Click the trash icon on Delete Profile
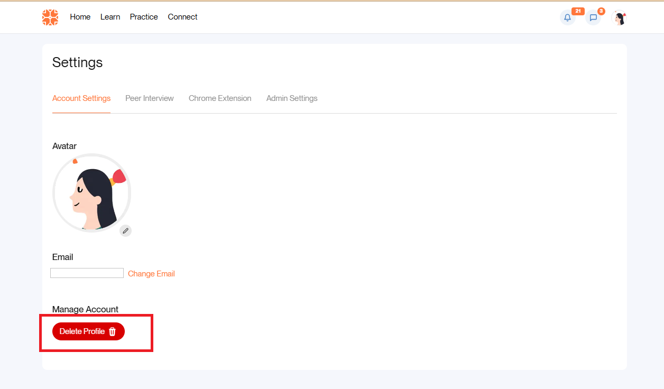 (112, 331)
